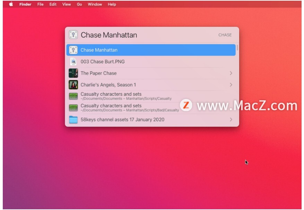Viewport: 304px width, 210px height.
Task: Click the results list scrollbar
Action: tap(237, 48)
